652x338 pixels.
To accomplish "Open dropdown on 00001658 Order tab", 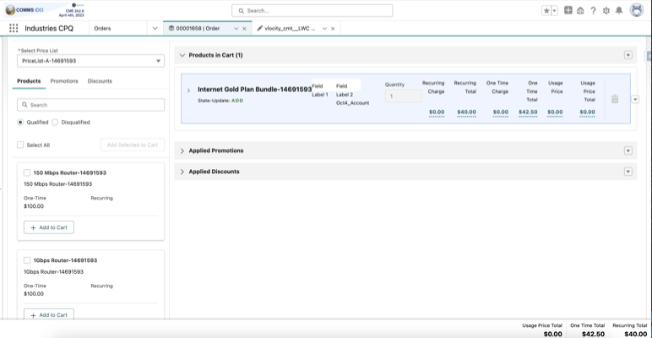I will click(x=236, y=29).
